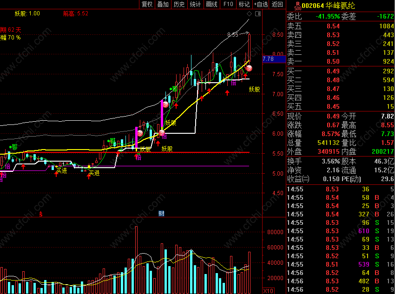Click the R 500 badge beside stock code

point(298,6)
